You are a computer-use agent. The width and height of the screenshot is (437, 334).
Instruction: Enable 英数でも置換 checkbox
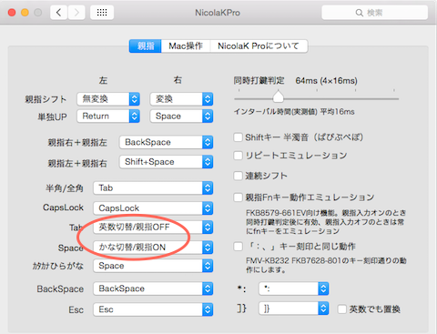342,309
